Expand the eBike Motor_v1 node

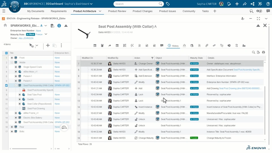tap(16, 72)
